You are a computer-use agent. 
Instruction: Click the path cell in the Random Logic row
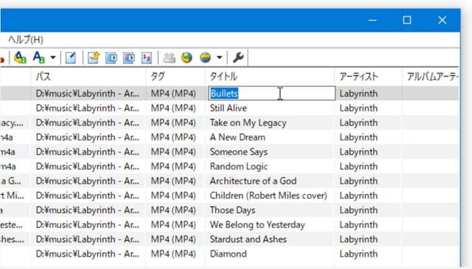[x=88, y=167]
